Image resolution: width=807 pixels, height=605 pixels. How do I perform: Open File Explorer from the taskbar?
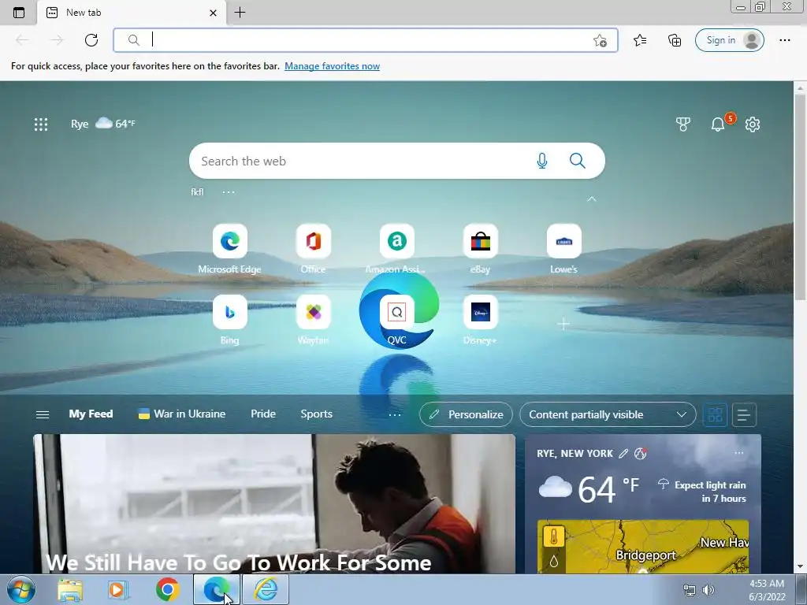(70, 589)
